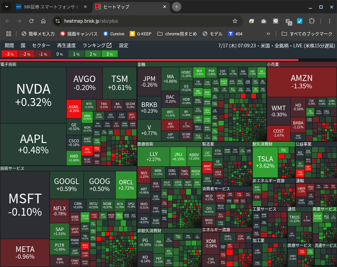Select the META tile
The image size is (337, 267).
[x=25, y=252]
